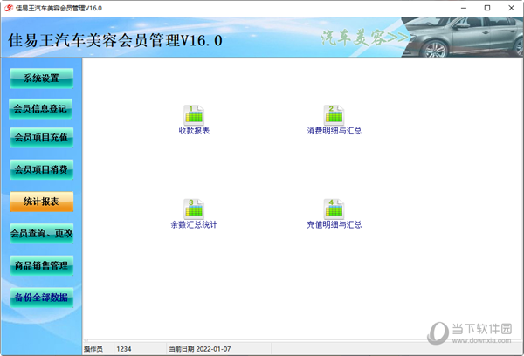Open the 余数汇总统计 report icon
This screenshot has width=524, height=356.
tap(194, 209)
